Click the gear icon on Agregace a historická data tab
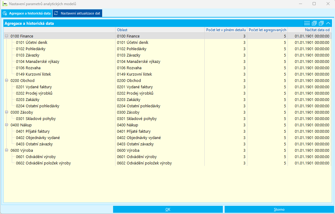Screen dimensions: 335x214 point(5,13)
